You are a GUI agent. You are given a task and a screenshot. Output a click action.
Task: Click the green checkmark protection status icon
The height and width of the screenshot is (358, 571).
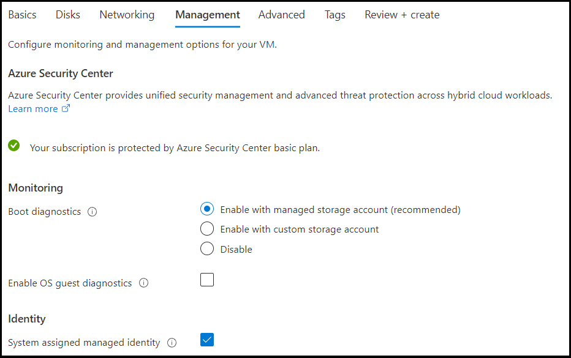[14, 146]
